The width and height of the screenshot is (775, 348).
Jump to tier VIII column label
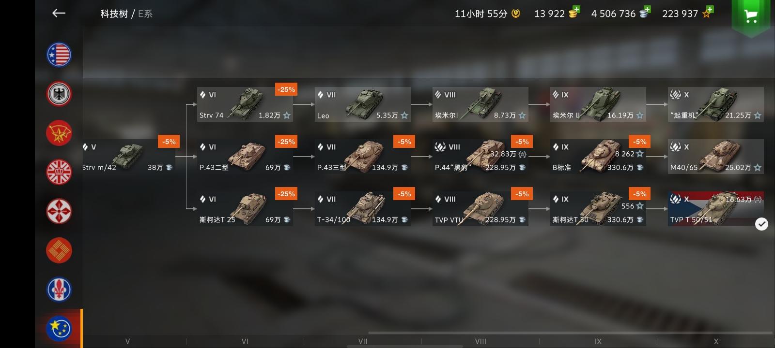point(480,341)
